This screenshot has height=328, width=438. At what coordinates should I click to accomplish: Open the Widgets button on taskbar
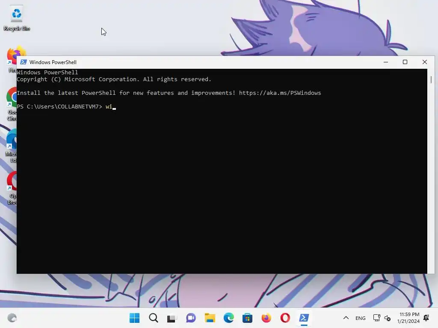tap(12, 318)
